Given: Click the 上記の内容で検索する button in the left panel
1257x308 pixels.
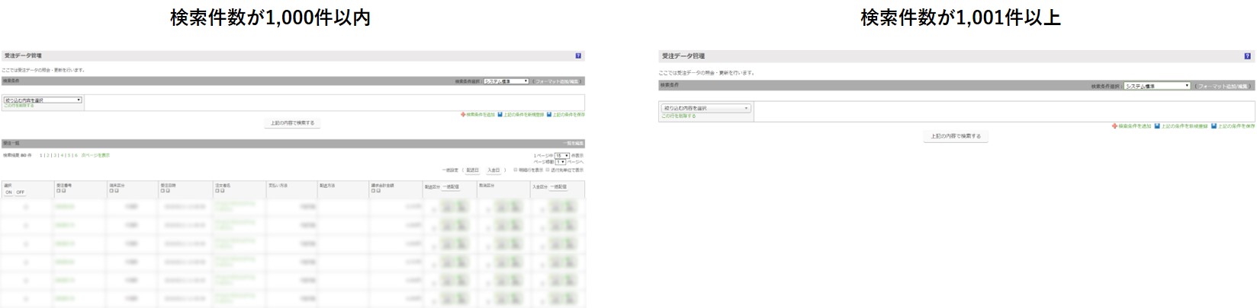Looking at the screenshot, I should pyautogui.click(x=292, y=123).
